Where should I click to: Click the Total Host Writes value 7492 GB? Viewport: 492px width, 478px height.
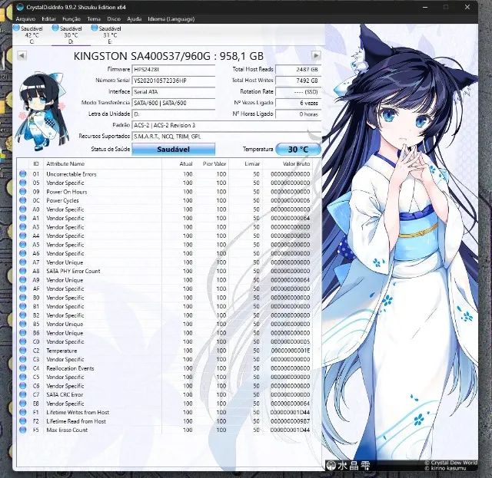[298, 81]
